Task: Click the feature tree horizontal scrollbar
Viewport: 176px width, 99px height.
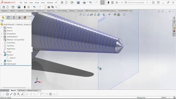Action: [x=14, y=88]
